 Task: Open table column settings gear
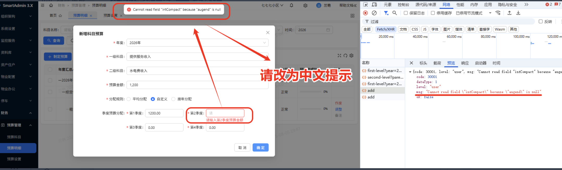click(351, 55)
